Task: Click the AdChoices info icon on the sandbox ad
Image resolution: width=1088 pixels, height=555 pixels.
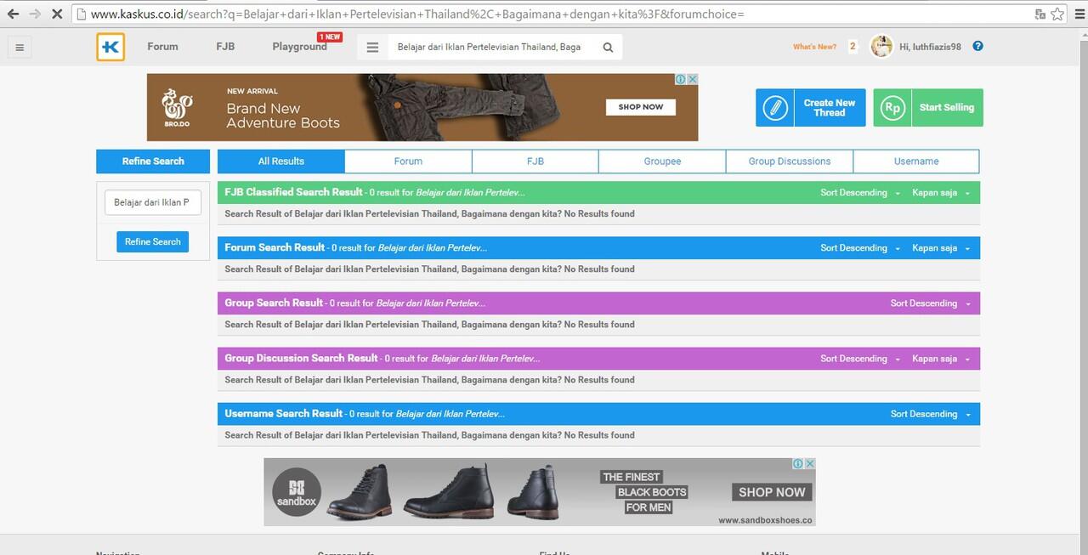Action: click(x=799, y=464)
